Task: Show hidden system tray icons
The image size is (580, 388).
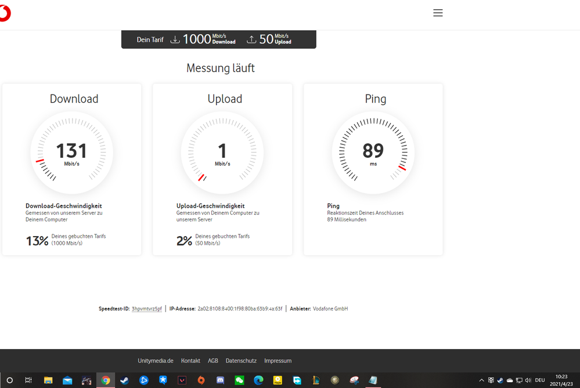Action: pyautogui.click(x=481, y=380)
